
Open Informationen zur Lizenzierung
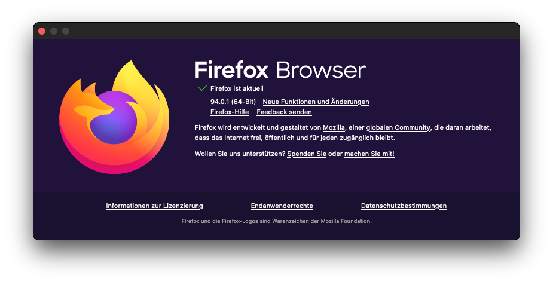[154, 206]
